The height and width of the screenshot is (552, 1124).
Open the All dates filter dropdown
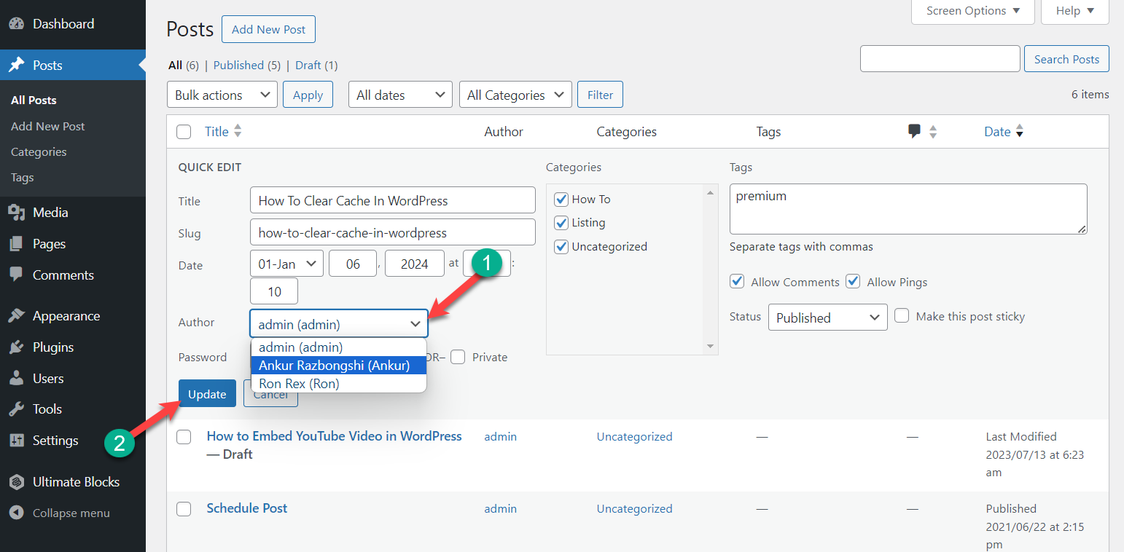pyautogui.click(x=400, y=95)
